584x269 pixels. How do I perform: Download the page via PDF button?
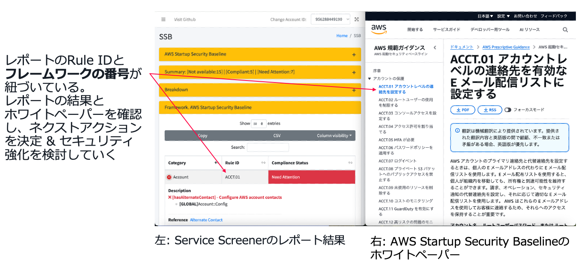(463, 110)
